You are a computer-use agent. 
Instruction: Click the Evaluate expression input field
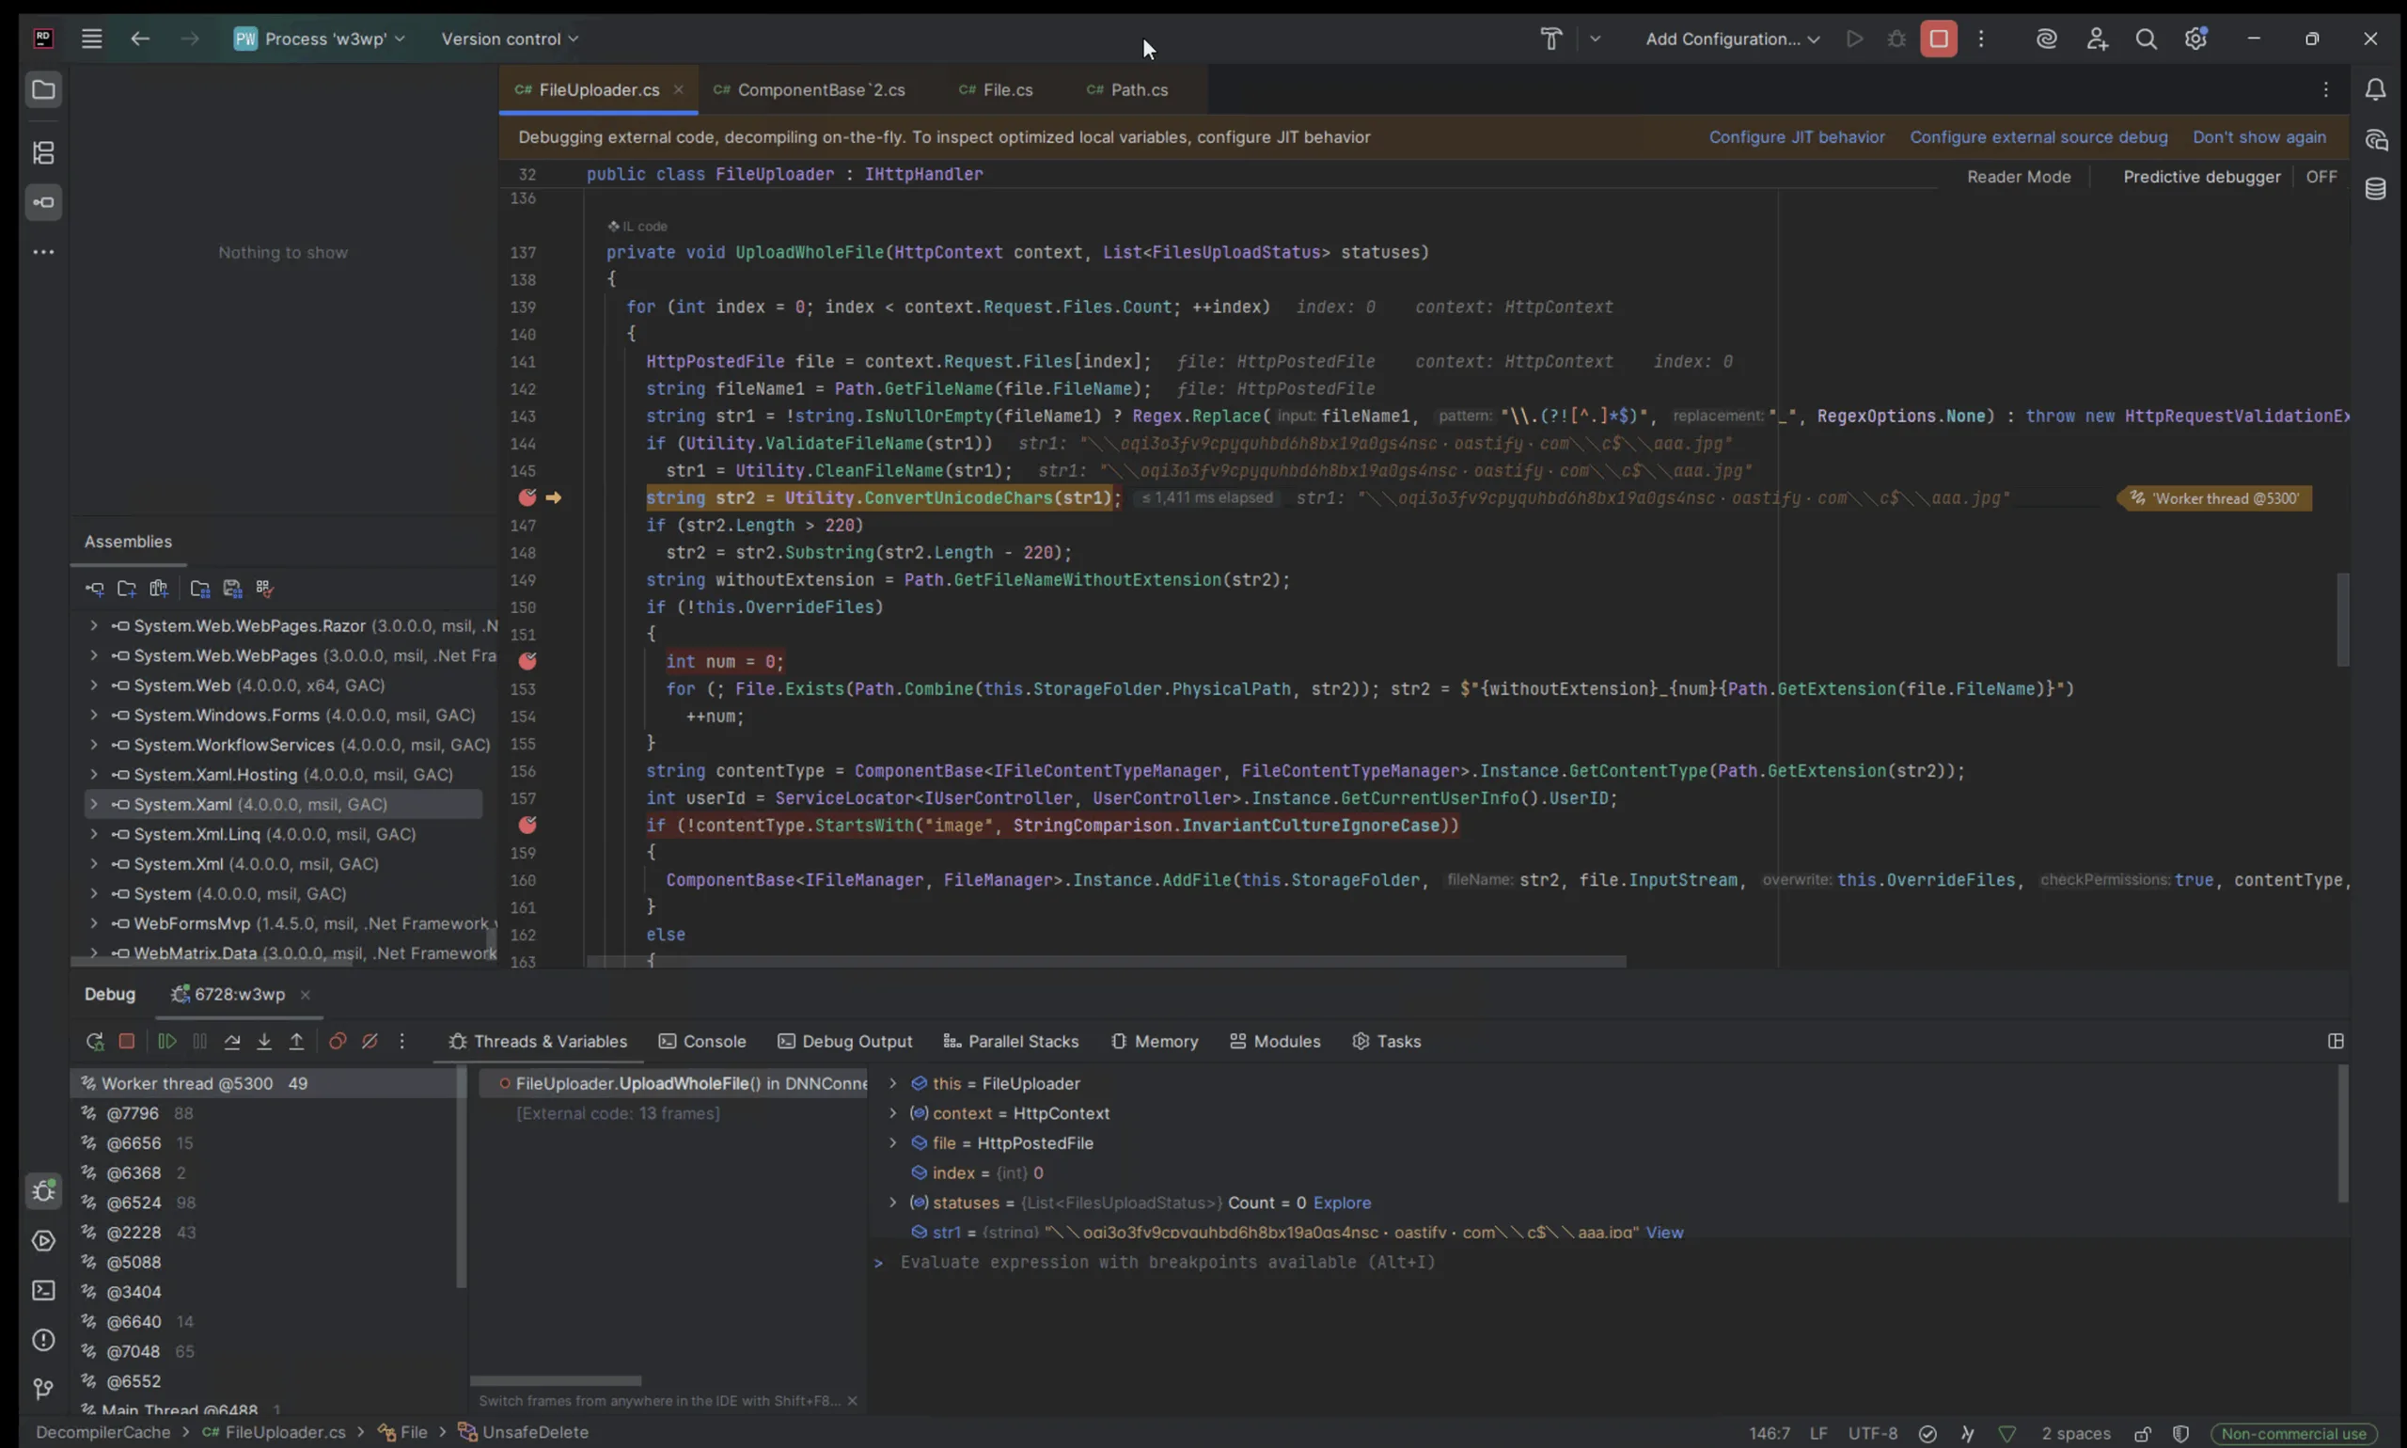pyautogui.click(x=1167, y=1262)
